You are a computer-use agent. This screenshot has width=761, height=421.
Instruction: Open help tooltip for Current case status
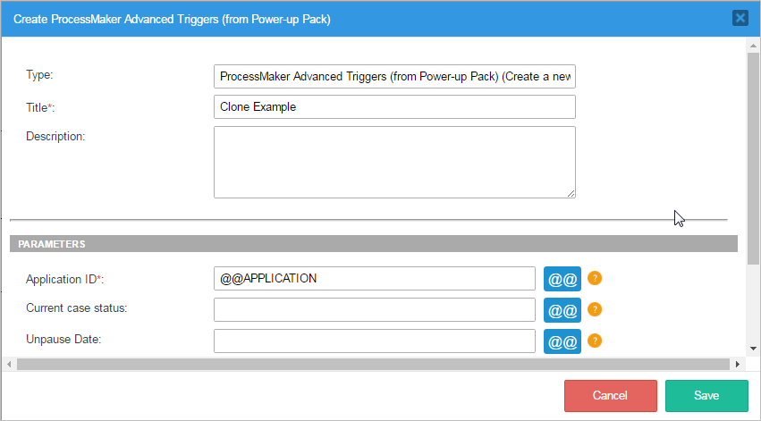pos(595,309)
